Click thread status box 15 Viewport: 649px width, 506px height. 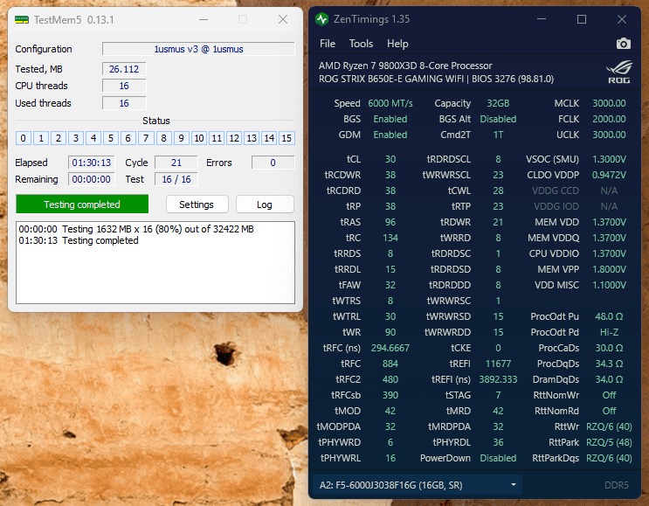[287, 138]
